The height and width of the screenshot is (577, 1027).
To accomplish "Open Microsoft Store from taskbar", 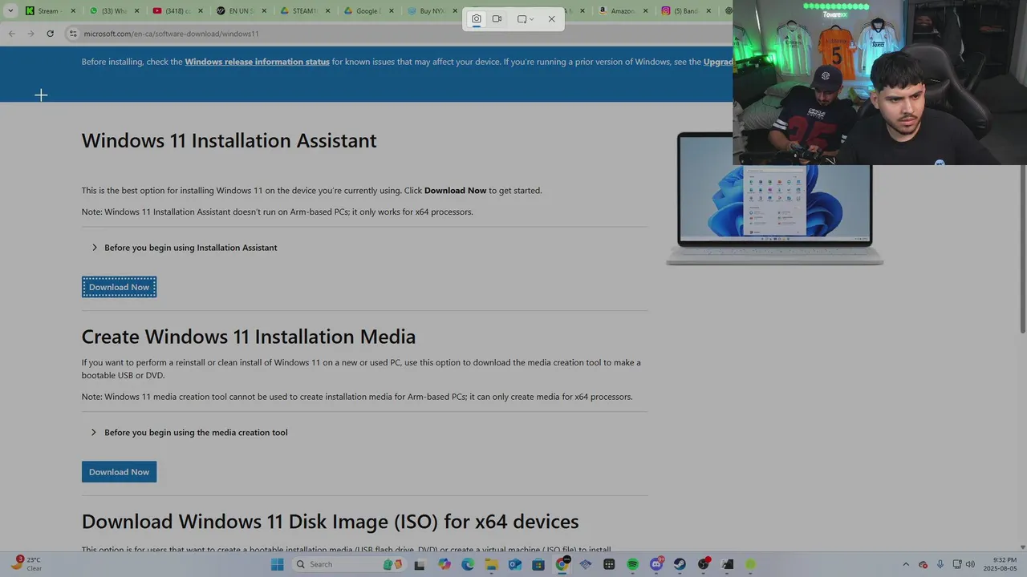I will tap(538, 564).
